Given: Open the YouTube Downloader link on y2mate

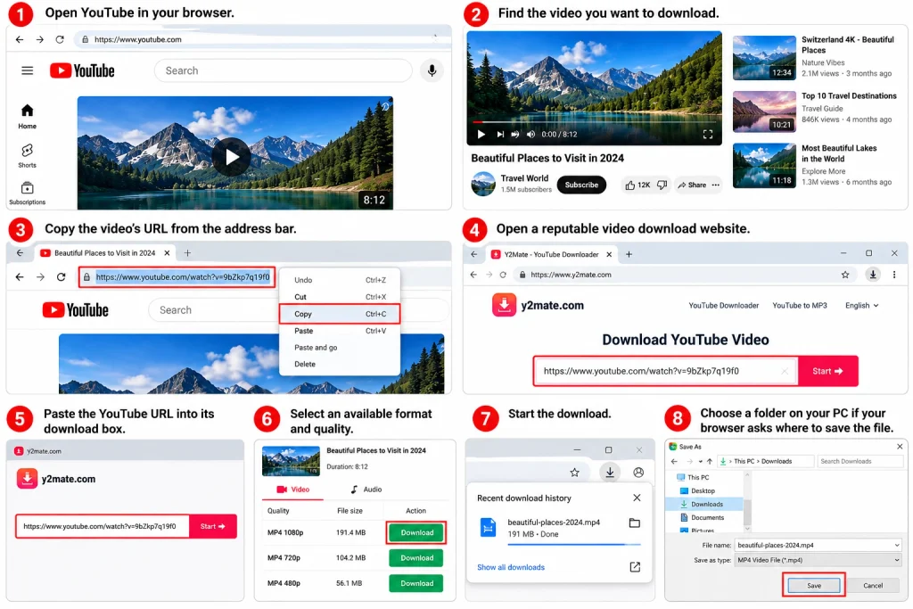Looking at the screenshot, I should tap(723, 306).
